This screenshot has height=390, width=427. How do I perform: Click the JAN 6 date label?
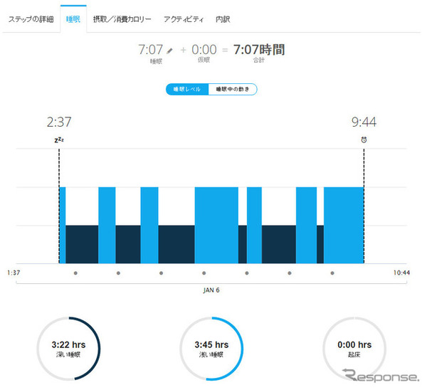point(211,290)
